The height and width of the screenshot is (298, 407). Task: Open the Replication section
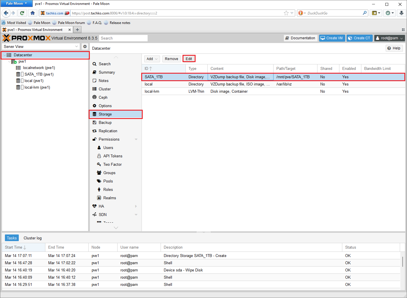[x=116, y=131]
